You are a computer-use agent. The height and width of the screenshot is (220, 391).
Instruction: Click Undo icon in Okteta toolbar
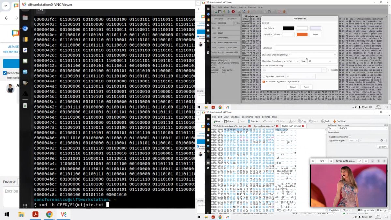click(264, 121)
